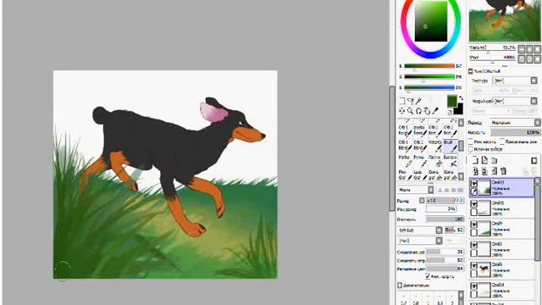Adjust the red R slider
542x305 pixels.
pyautogui.click(x=429, y=66)
